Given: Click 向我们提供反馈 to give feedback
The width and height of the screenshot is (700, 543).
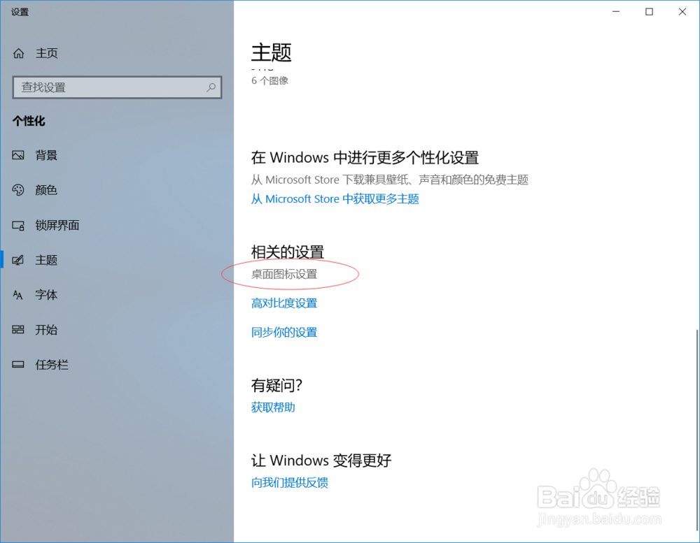Looking at the screenshot, I should tap(289, 482).
